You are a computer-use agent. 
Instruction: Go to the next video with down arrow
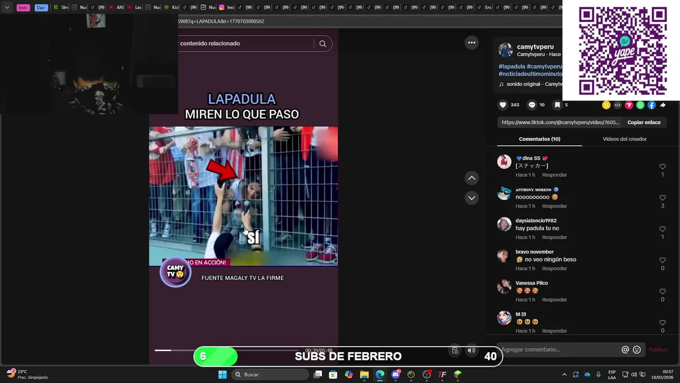tap(472, 198)
